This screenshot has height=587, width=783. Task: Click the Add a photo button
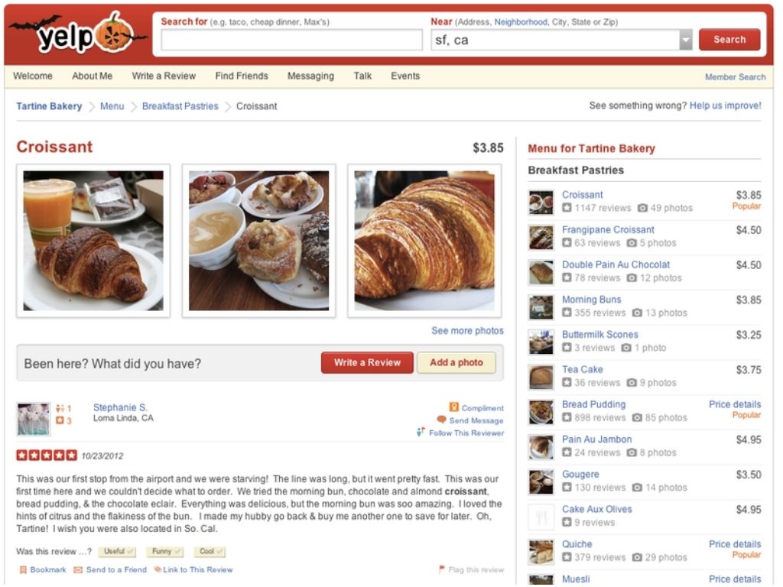coord(456,362)
